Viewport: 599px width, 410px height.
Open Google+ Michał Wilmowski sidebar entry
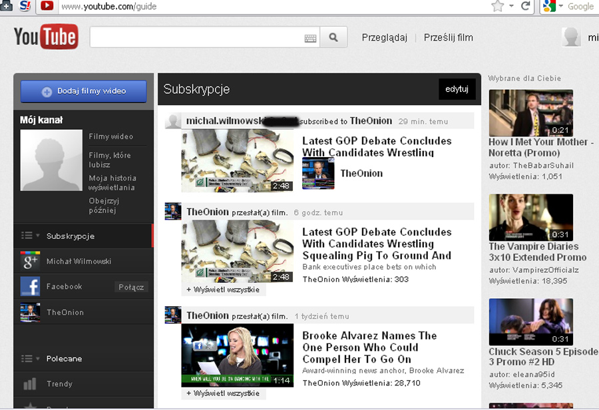tap(79, 262)
